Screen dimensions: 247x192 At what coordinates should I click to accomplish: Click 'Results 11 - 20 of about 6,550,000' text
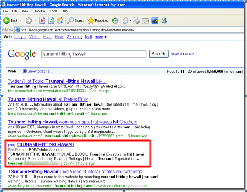(195, 72)
